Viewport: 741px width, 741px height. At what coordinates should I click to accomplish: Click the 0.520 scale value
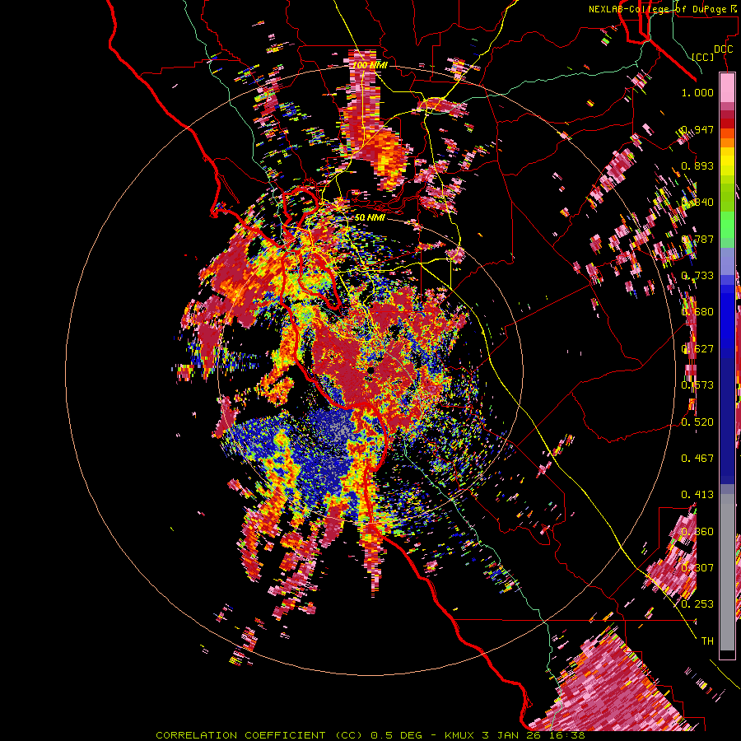697,422
